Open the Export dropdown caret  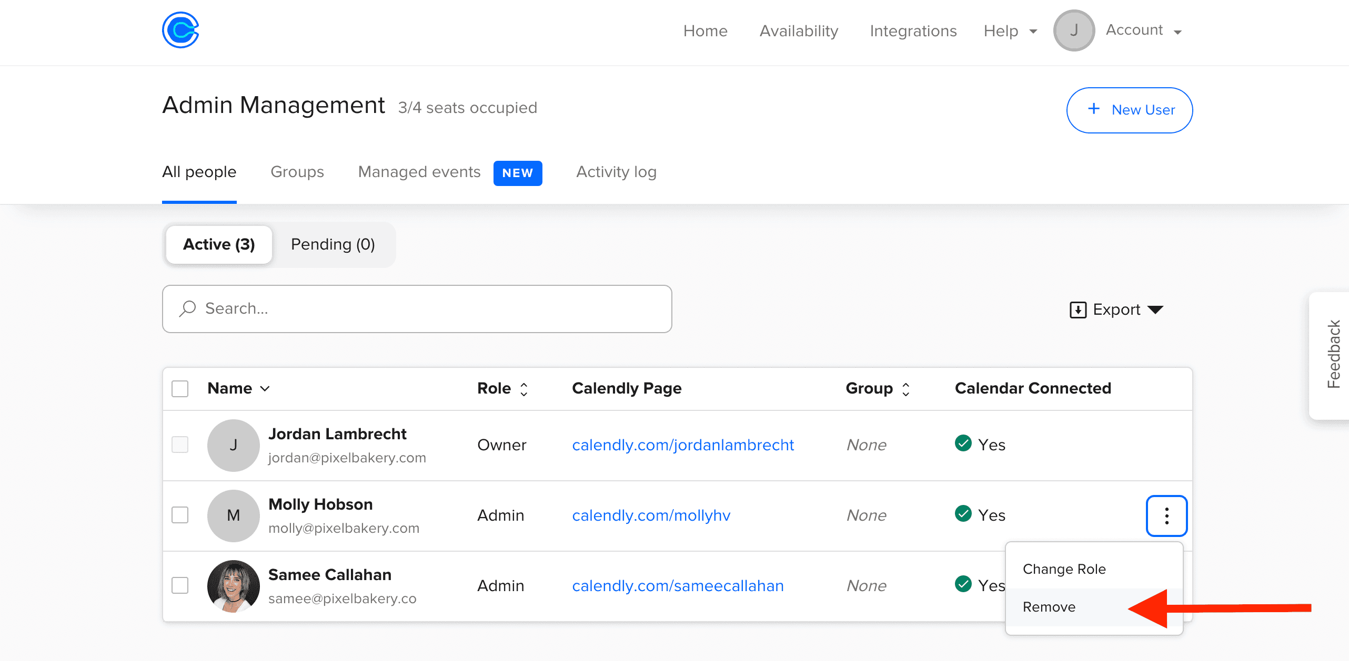pyautogui.click(x=1155, y=309)
